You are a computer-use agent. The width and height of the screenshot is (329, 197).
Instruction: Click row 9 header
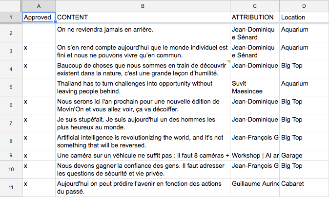pyautogui.click(x=11, y=156)
